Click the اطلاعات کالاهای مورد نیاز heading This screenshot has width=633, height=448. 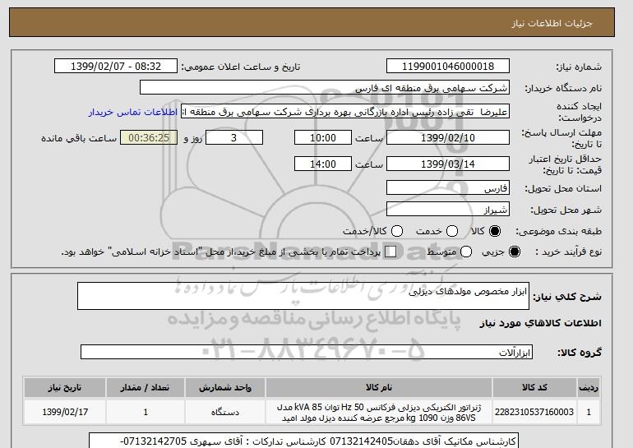tap(541, 323)
